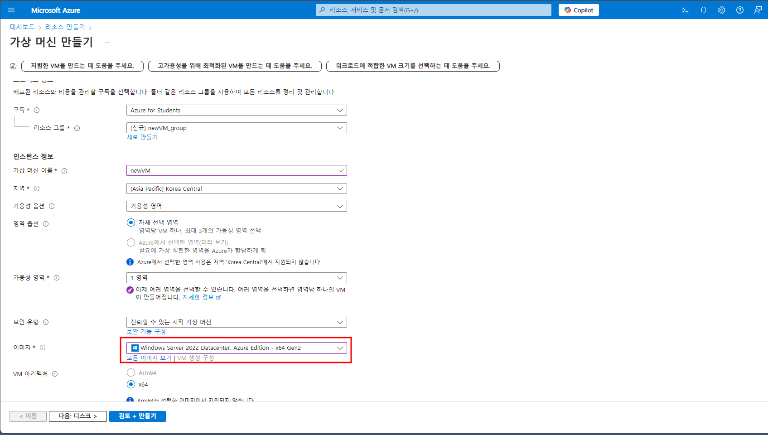Click the 고가용성을 위해 최적화된 VM suggestion chip
This screenshot has height=435, width=768.
point(235,66)
